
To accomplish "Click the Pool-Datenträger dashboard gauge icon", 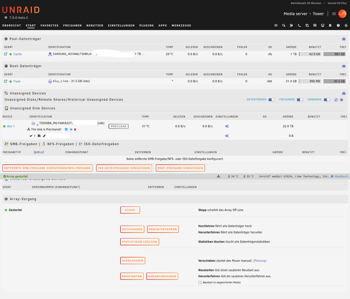I will pos(344,39).
